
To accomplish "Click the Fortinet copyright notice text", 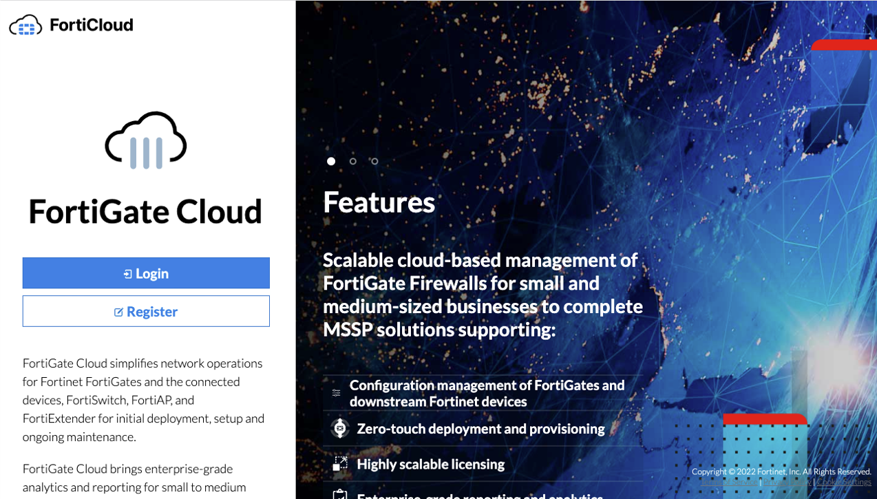I will 783,471.
